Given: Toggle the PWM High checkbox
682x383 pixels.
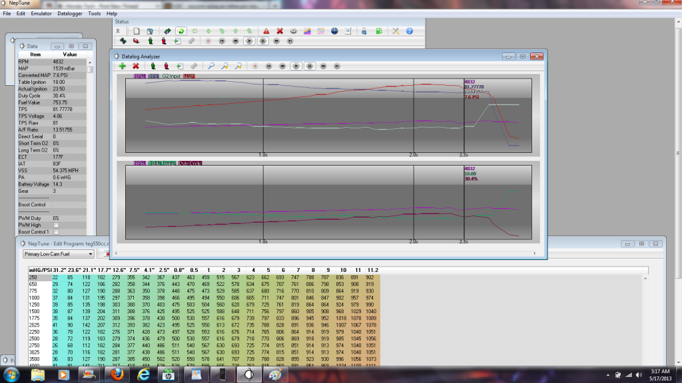Looking at the screenshot, I should coord(56,225).
